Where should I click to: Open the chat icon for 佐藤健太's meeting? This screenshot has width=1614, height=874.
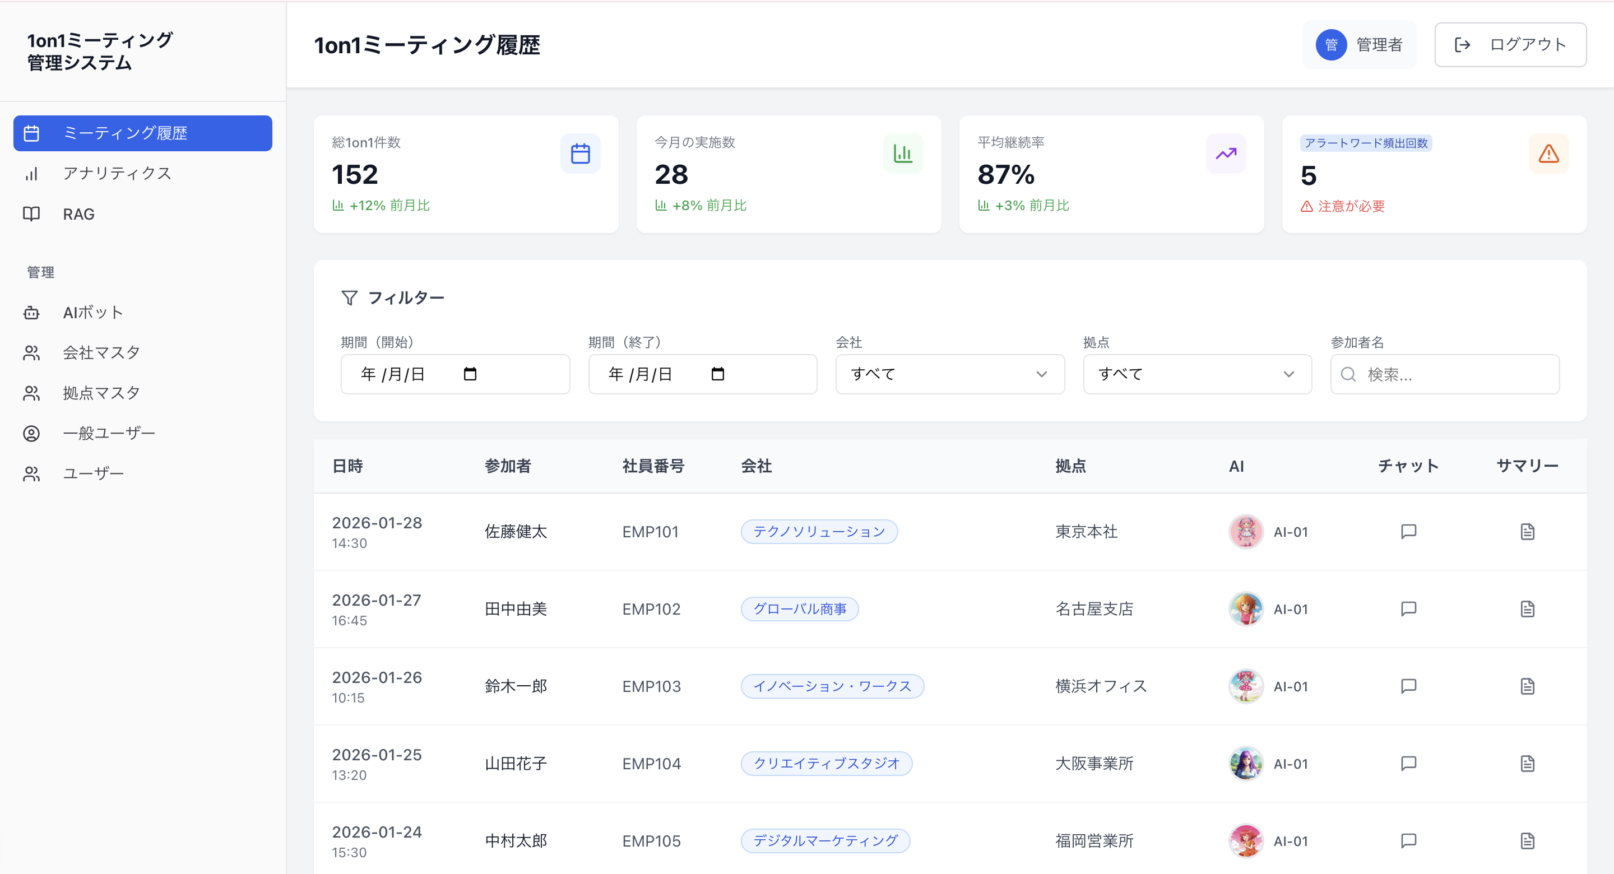pyautogui.click(x=1408, y=531)
